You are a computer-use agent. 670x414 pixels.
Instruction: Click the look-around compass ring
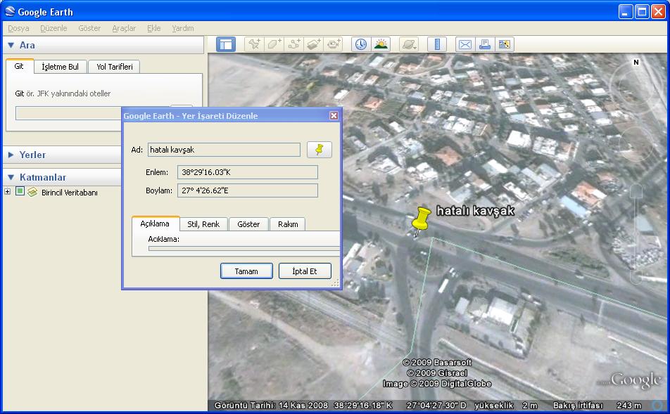(x=636, y=87)
